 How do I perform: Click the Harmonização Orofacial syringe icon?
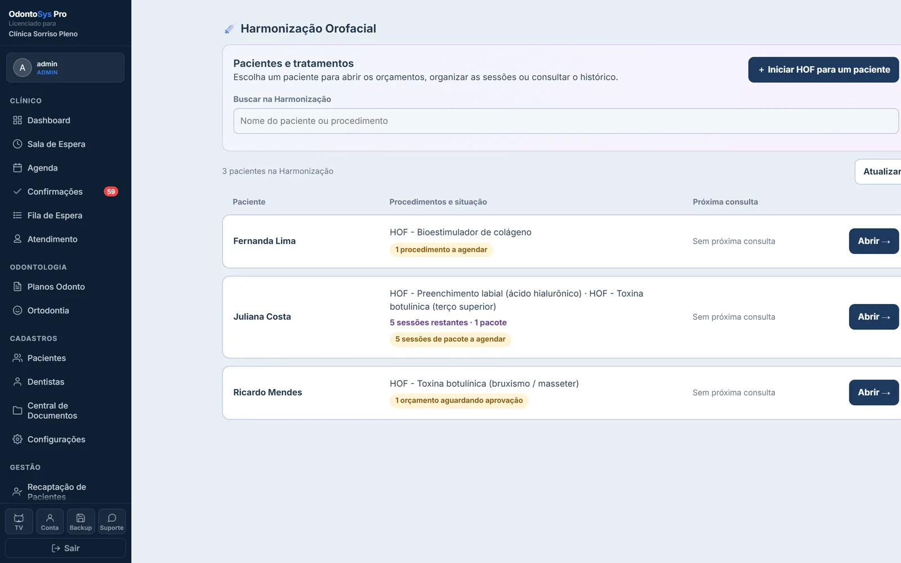click(x=229, y=29)
